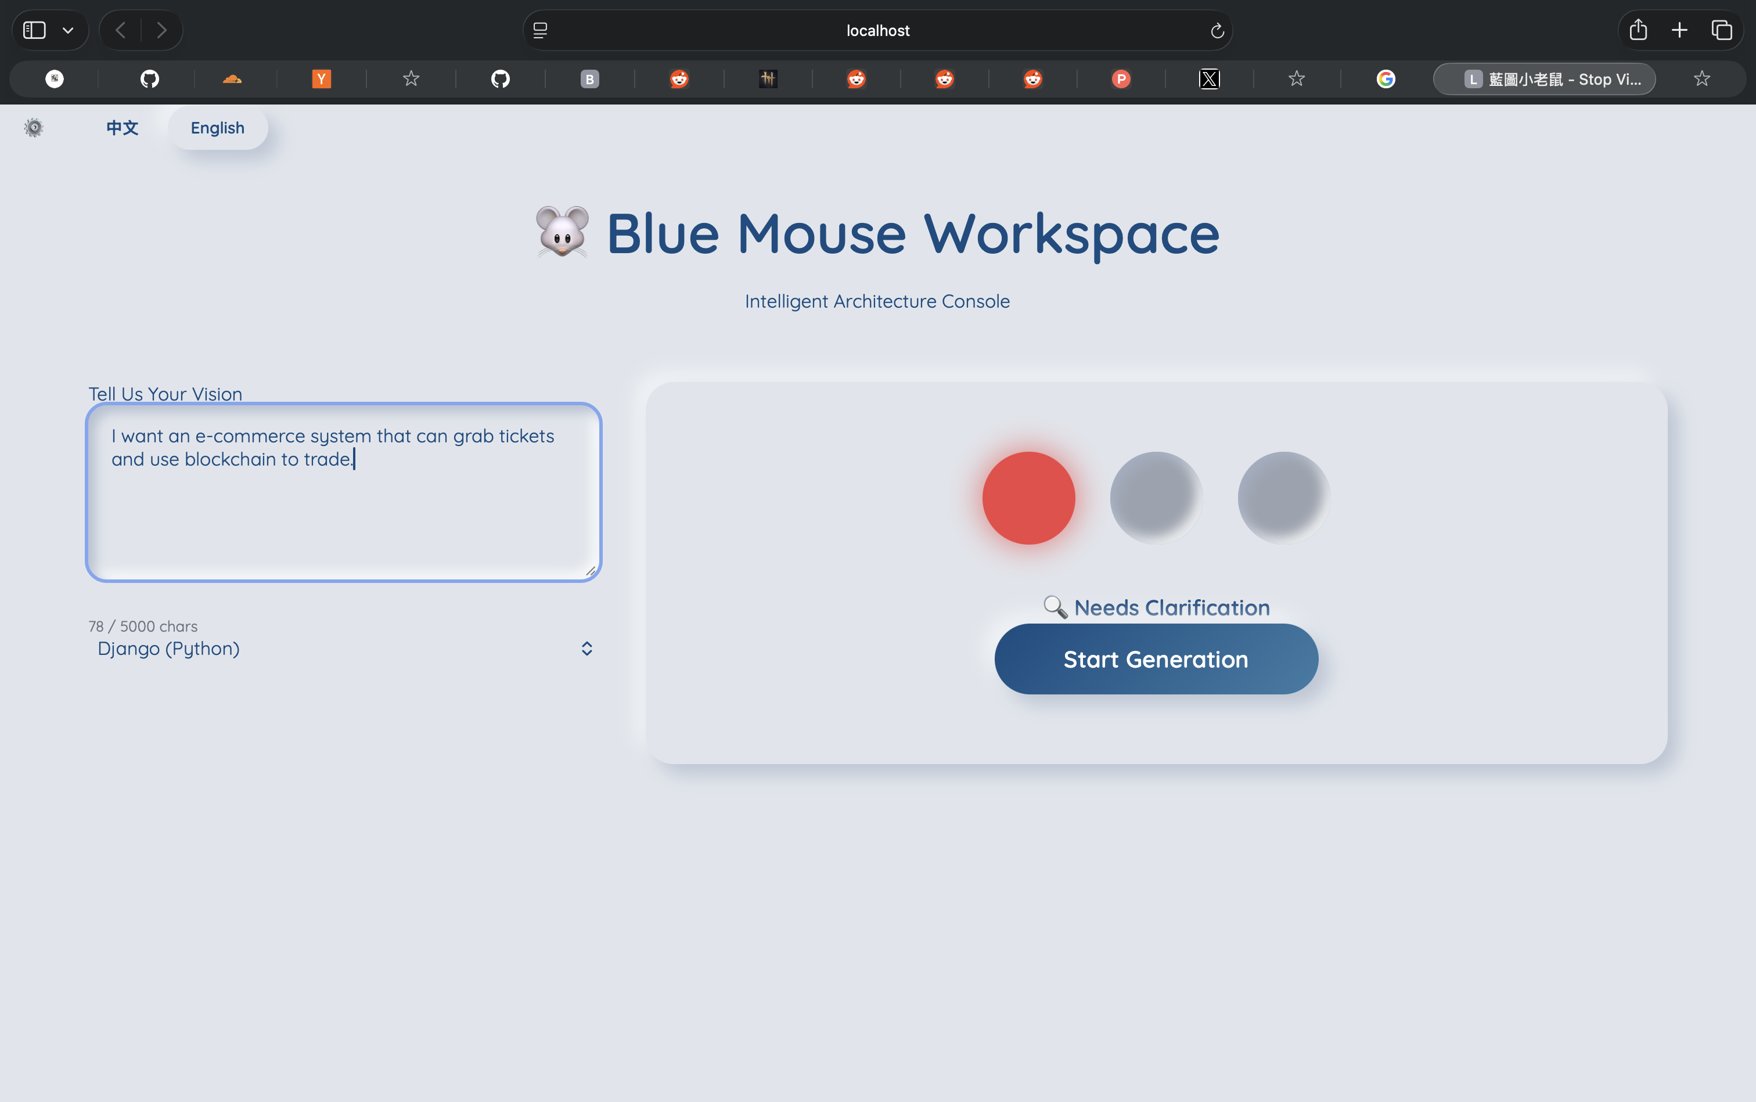Open the GitHub bookmark icon
This screenshot has width=1756, height=1102.
coord(149,79)
